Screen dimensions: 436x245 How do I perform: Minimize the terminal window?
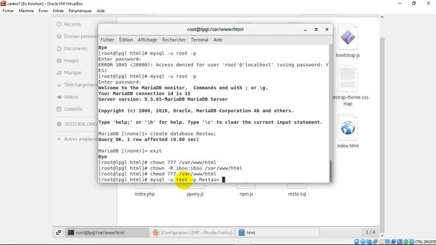click(305, 29)
